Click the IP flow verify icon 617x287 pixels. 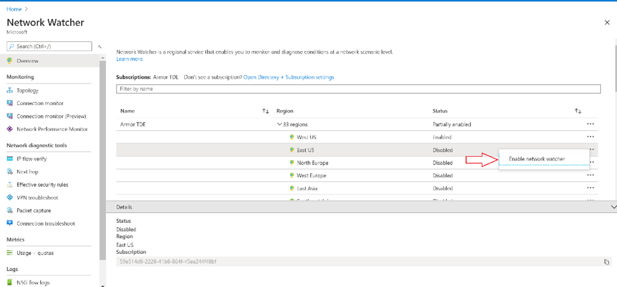(x=10, y=159)
